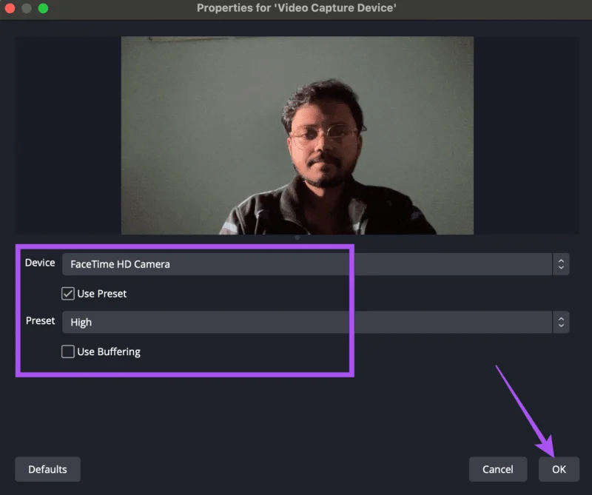The height and width of the screenshot is (495, 592).
Task: Click the Cancel button
Action: (497, 469)
